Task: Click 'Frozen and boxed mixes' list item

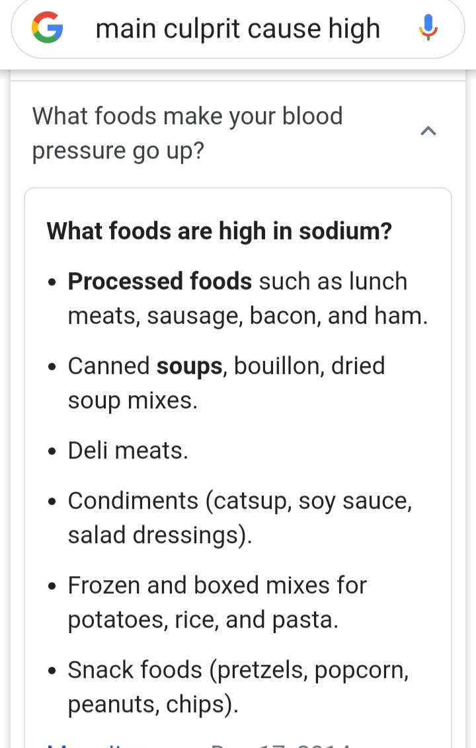Action: [218, 602]
